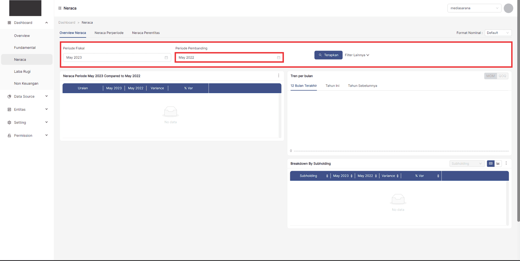Click the sidebar collapse hamburger icon
Viewport: 520px width, 261px height.
[x=60, y=8]
